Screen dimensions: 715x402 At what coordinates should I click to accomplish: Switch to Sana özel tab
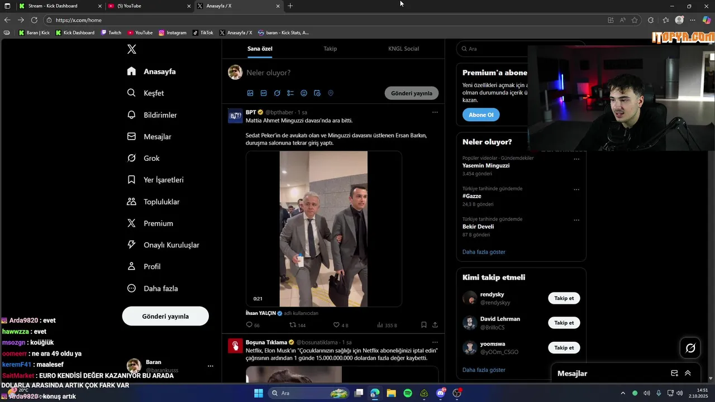click(260, 49)
